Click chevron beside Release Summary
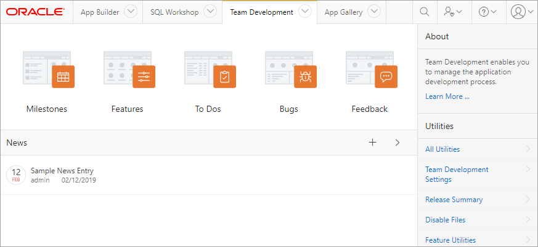 (528, 199)
